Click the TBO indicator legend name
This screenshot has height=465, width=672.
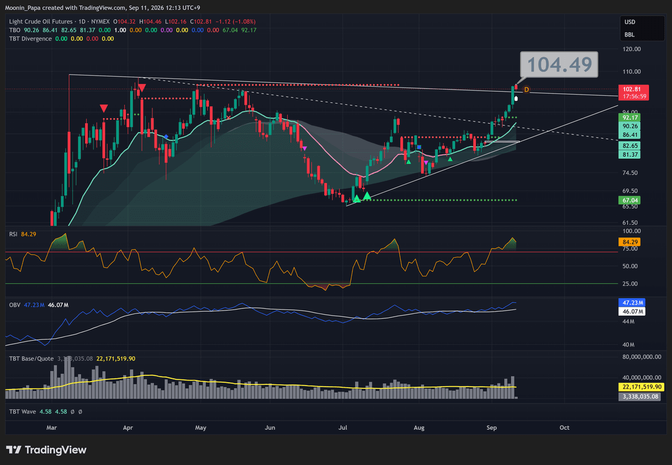coord(16,30)
